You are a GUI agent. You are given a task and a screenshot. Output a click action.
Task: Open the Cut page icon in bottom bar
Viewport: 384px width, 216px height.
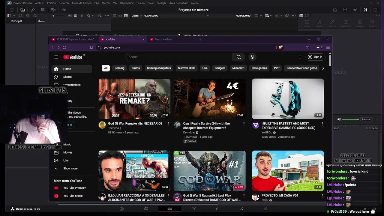tap(146, 209)
